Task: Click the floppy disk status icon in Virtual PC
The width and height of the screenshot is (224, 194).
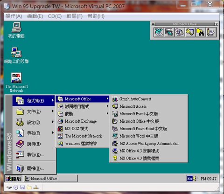Action: (x=22, y=187)
